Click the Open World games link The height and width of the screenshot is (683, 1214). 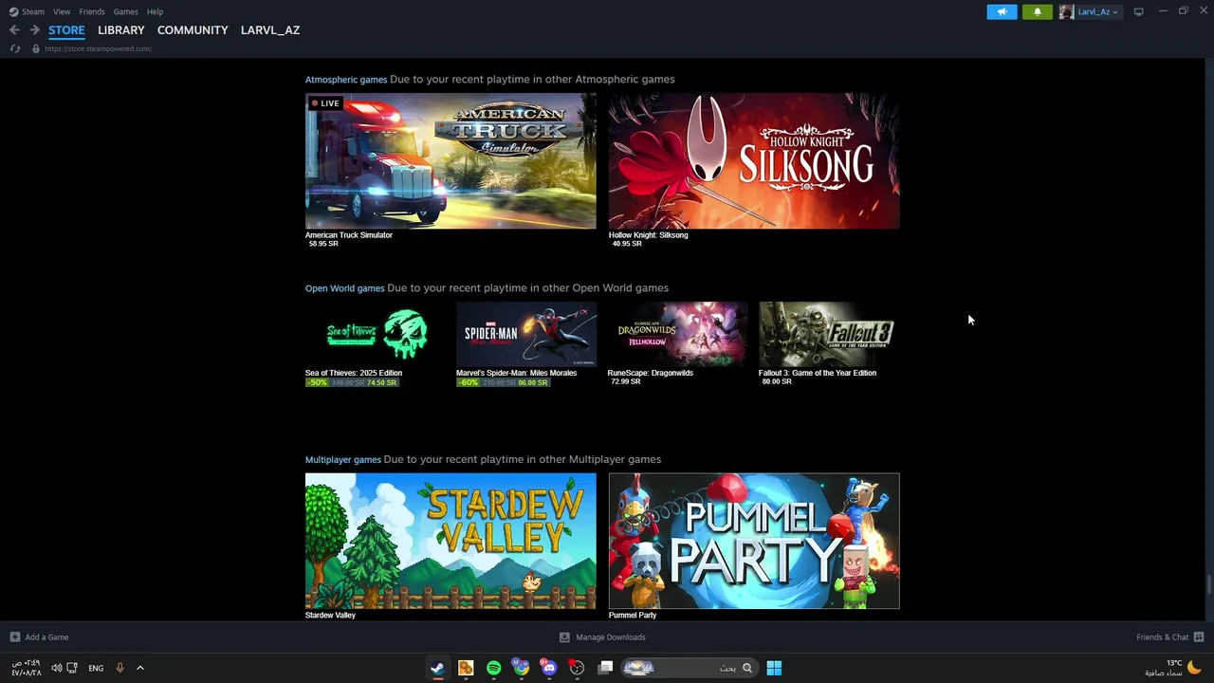344,288
